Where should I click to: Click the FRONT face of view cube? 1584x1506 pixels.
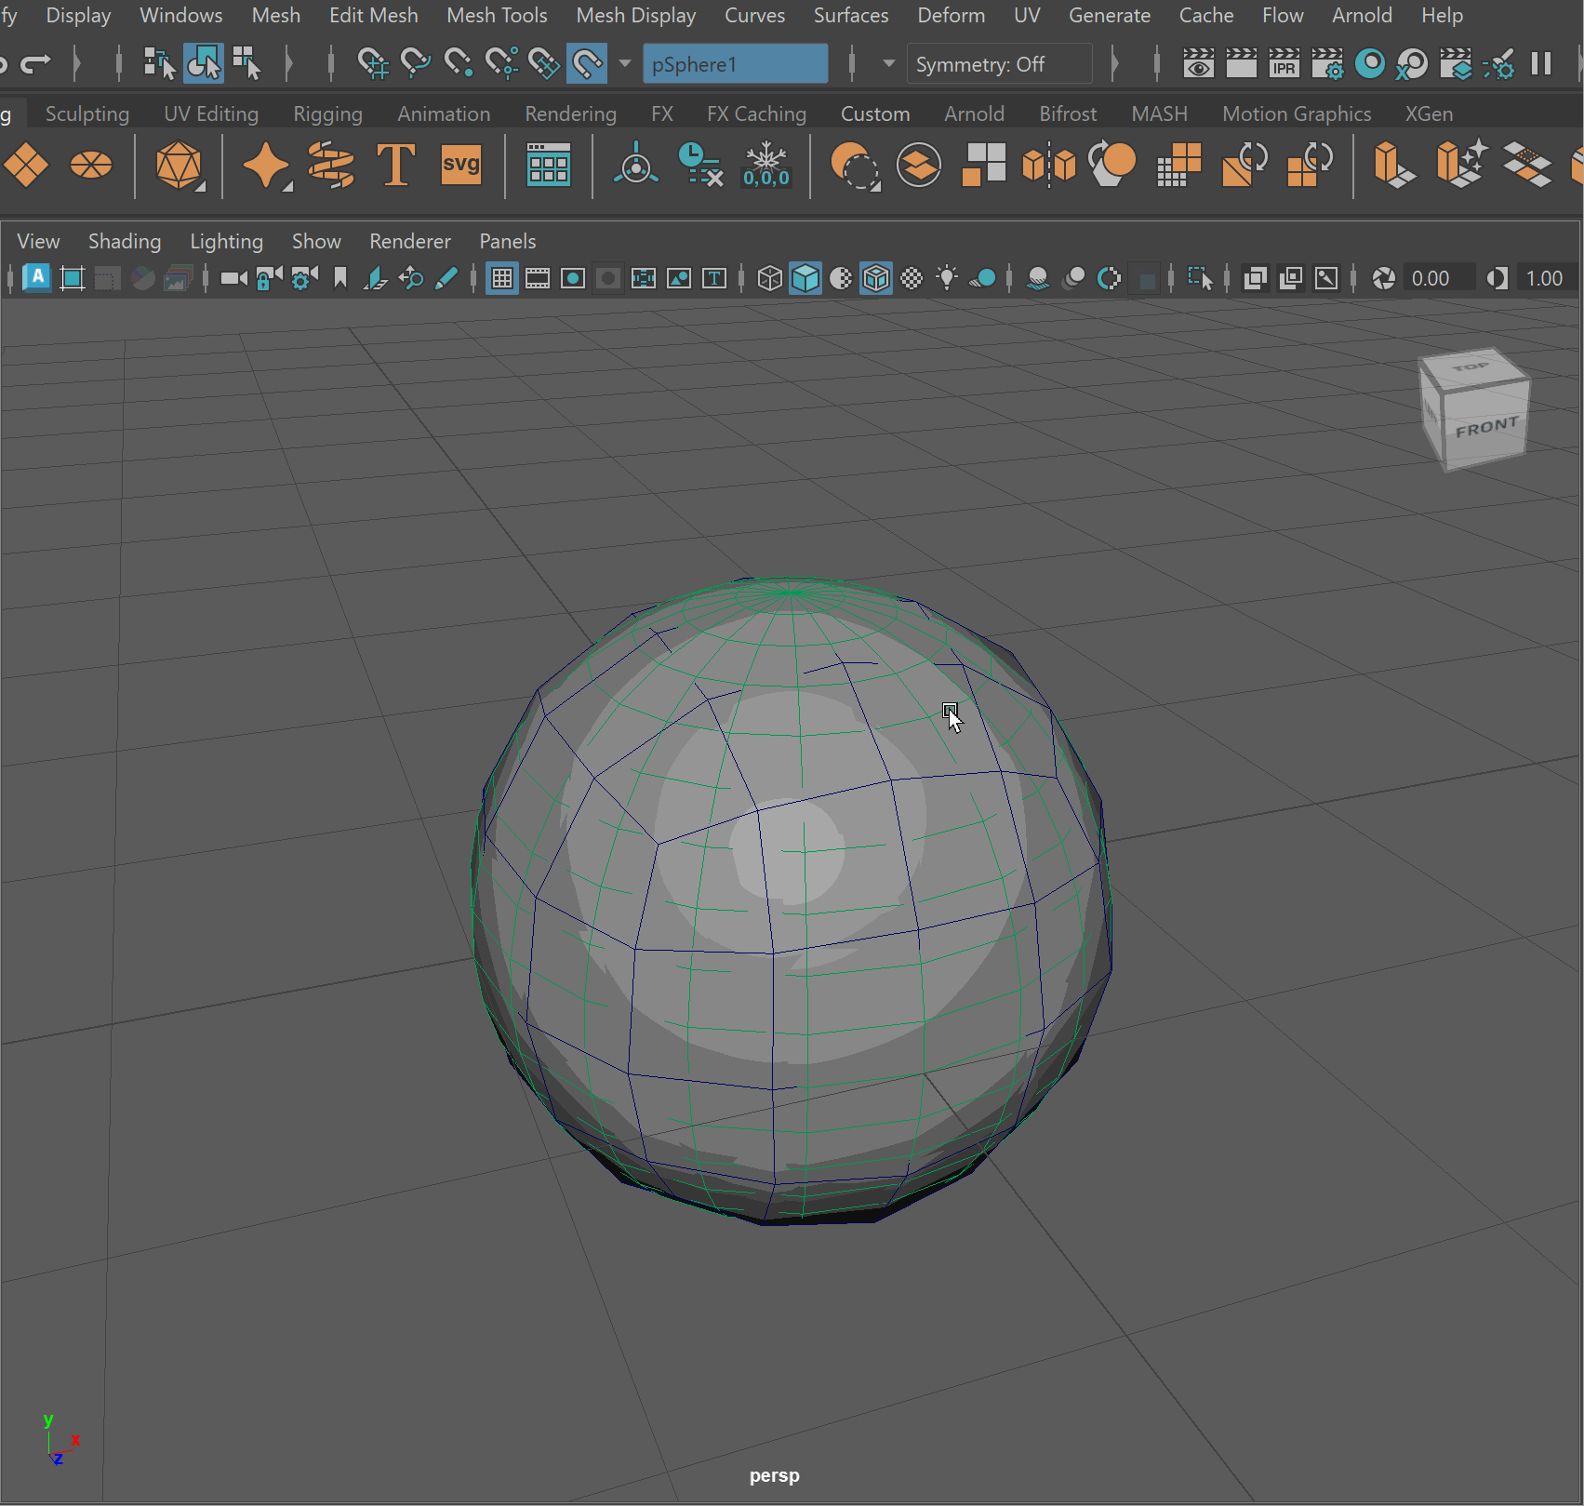tap(1486, 428)
